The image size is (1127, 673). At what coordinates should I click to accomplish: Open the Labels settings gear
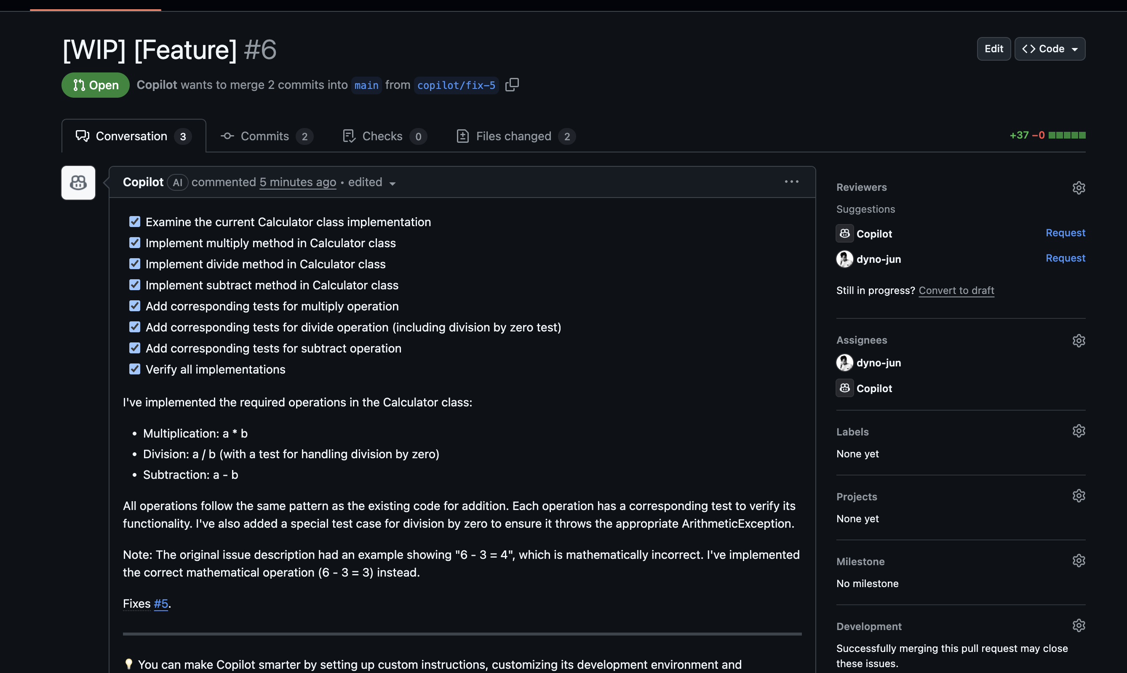[x=1079, y=431]
